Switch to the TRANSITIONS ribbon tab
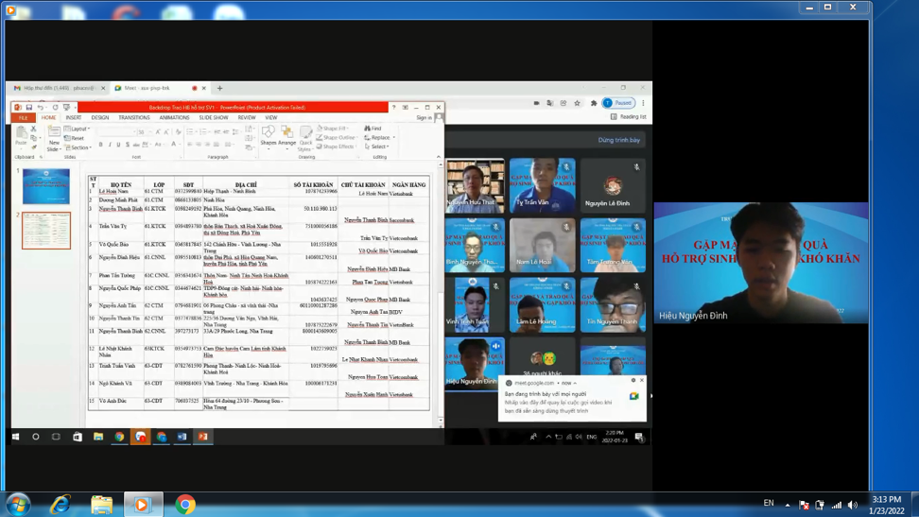 tap(134, 118)
